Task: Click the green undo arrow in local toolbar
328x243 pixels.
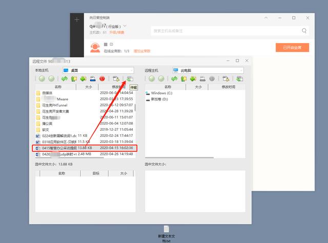Action: point(65,79)
